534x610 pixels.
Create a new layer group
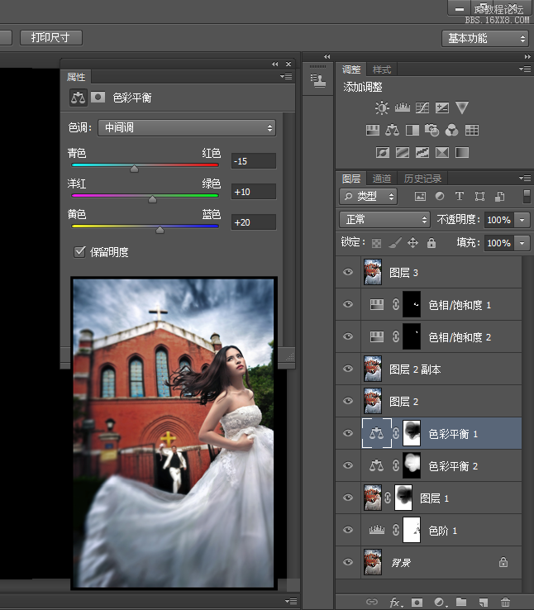coord(461,602)
